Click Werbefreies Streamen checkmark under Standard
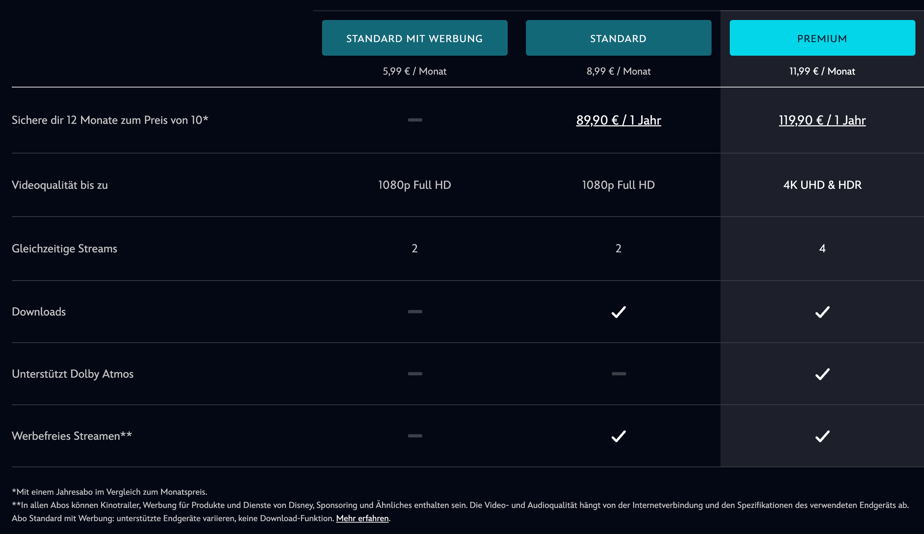This screenshot has width=924, height=534. [x=619, y=436]
